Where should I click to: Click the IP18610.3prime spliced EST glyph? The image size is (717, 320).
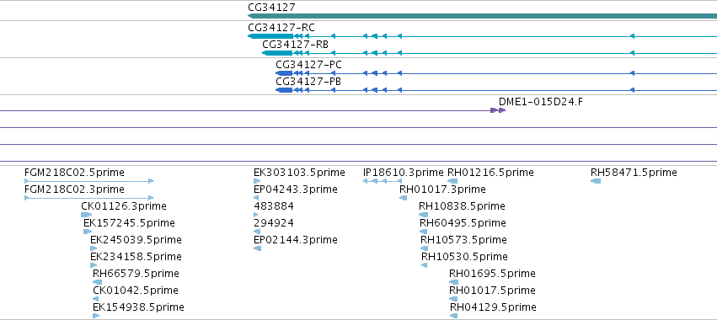click(383, 181)
